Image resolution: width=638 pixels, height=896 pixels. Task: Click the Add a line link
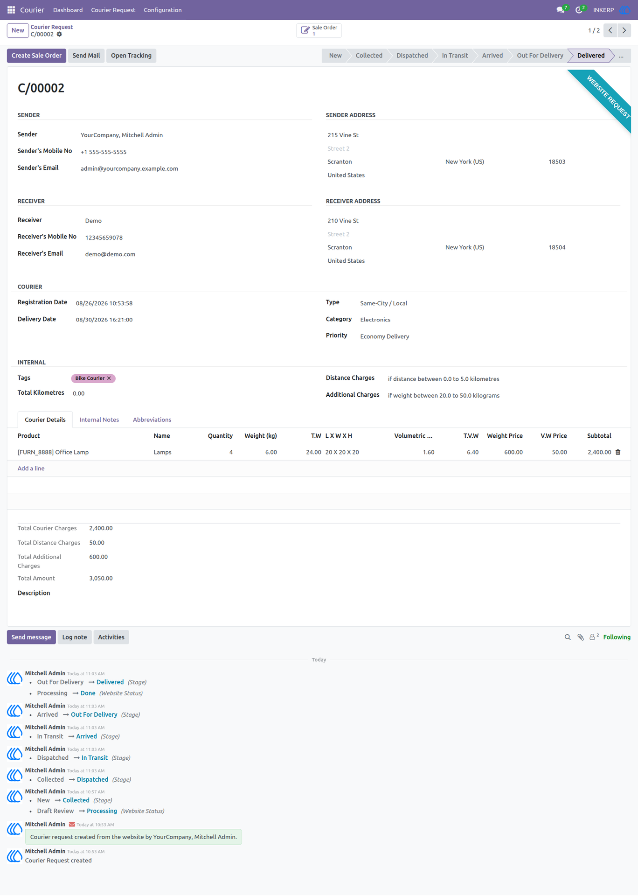pyautogui.click(x=31, y=469)
